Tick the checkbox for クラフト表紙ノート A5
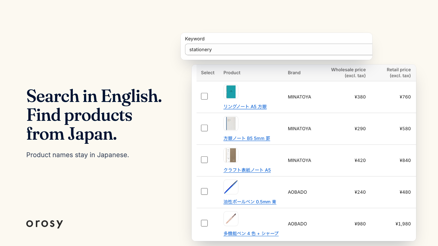 (x=204, y=160)
